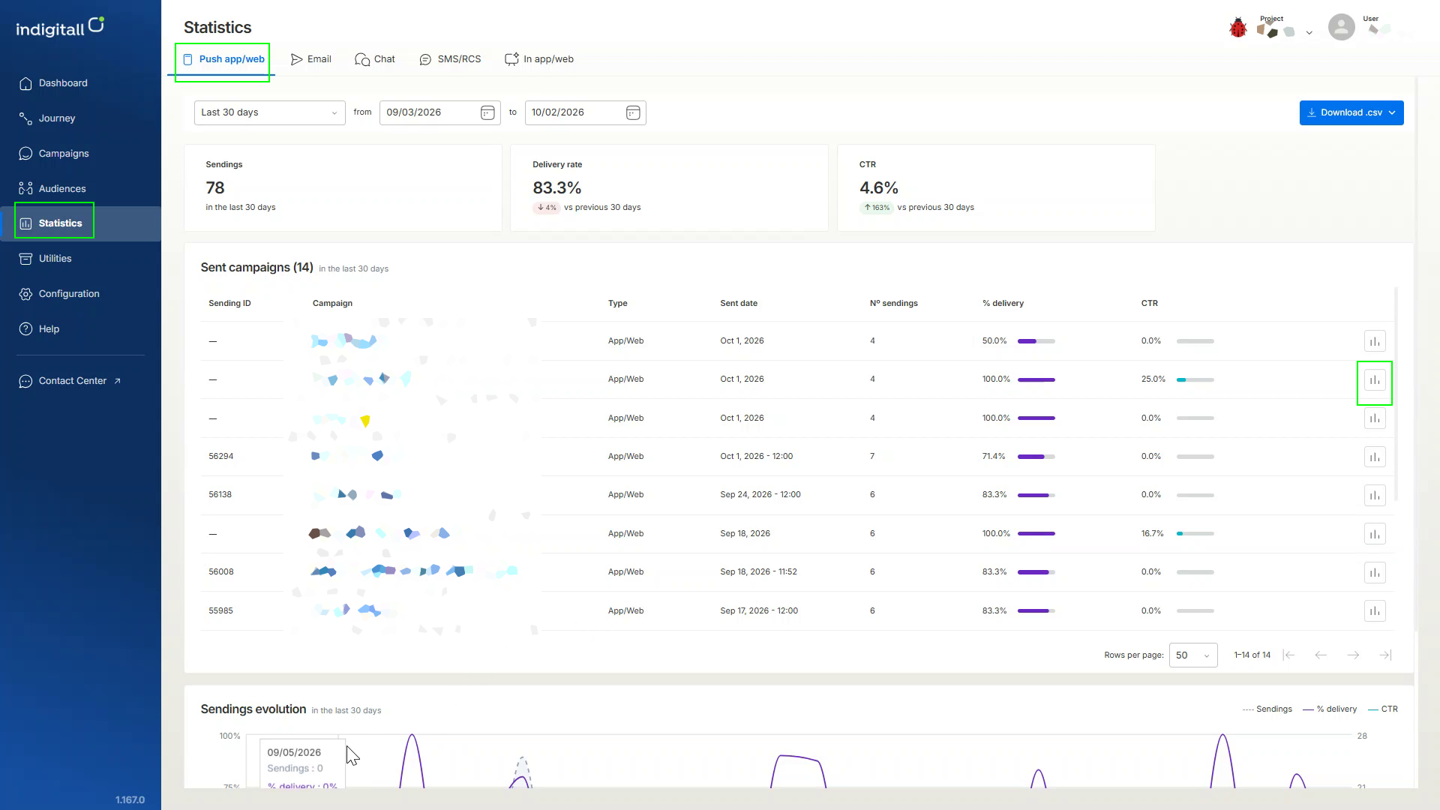
Task: Open calendar picker for to date
Action: 633,112
